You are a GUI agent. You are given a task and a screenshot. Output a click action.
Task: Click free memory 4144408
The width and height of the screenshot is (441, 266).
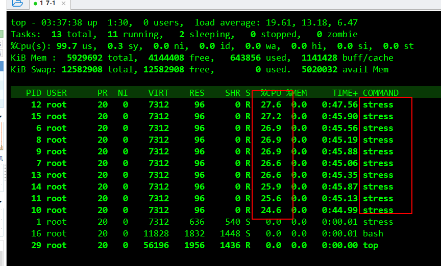(166, 58)
